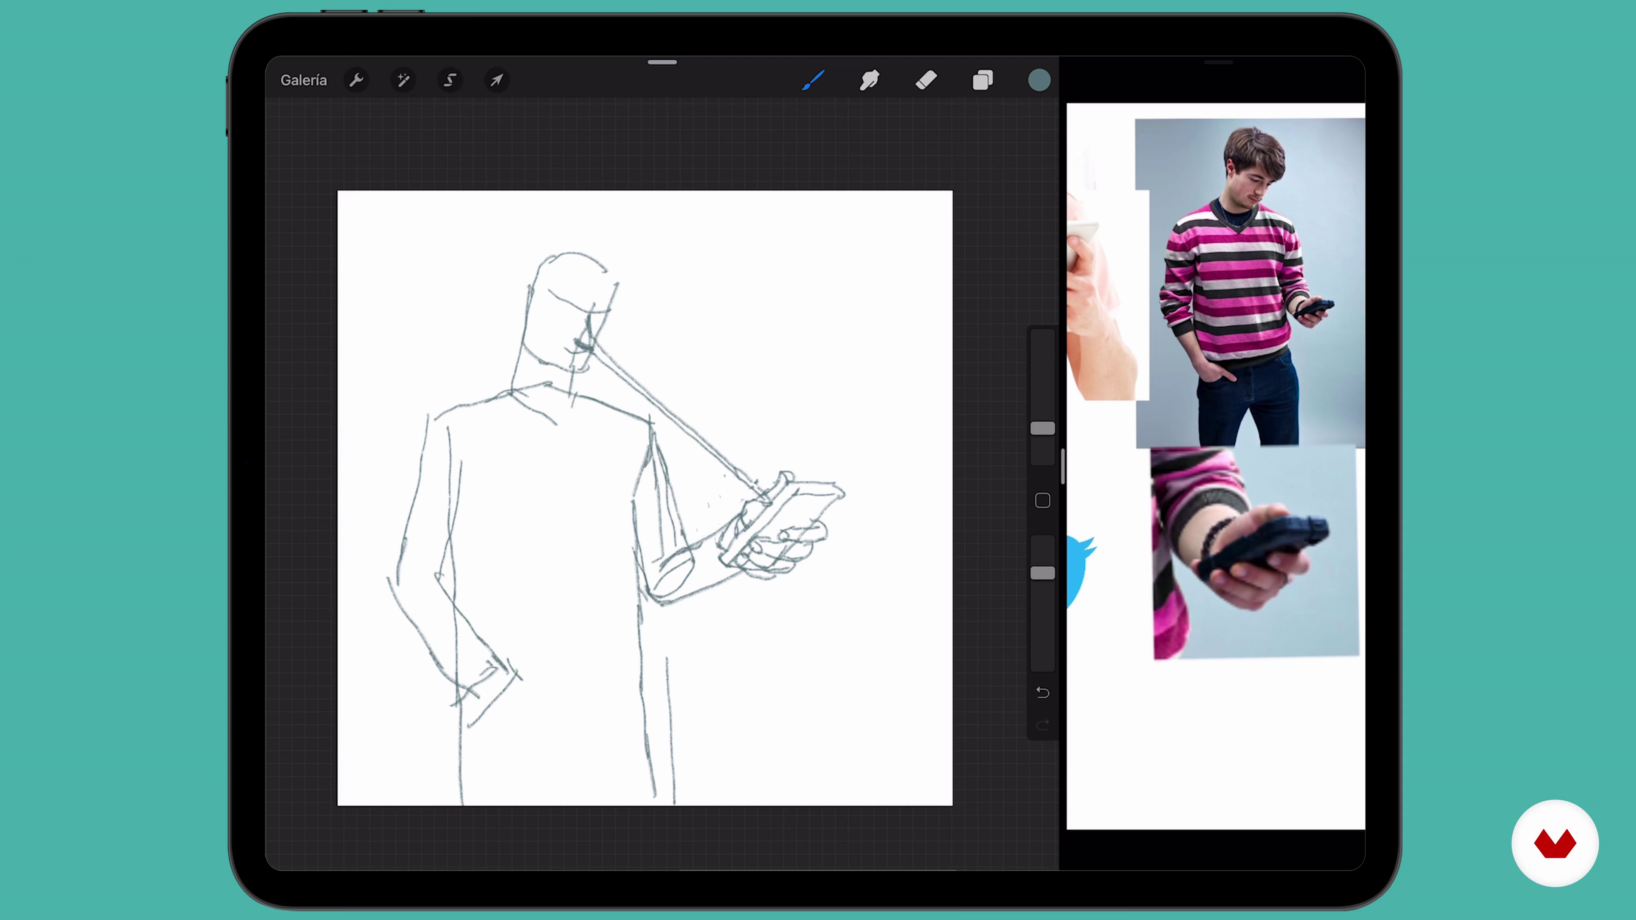Open the Galería gallery view
Viewport: 1636px width, 920px height.
tap(304, 80)
